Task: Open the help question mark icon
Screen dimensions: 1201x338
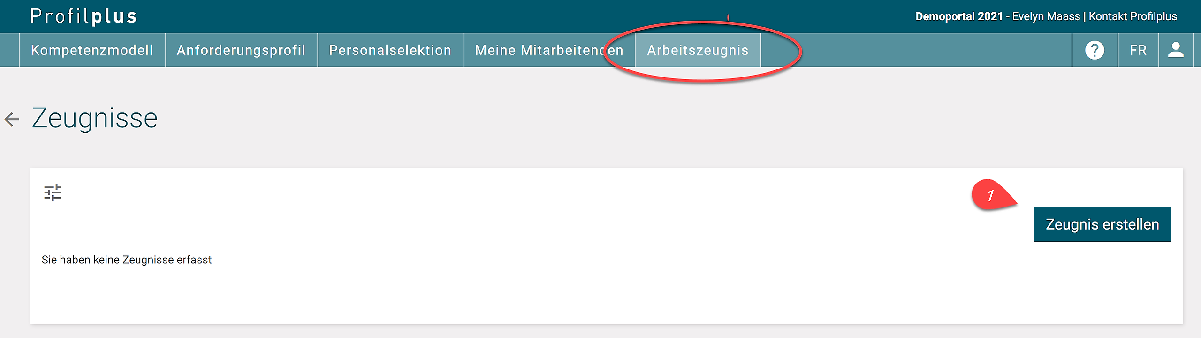Action: pos(1095,50)
